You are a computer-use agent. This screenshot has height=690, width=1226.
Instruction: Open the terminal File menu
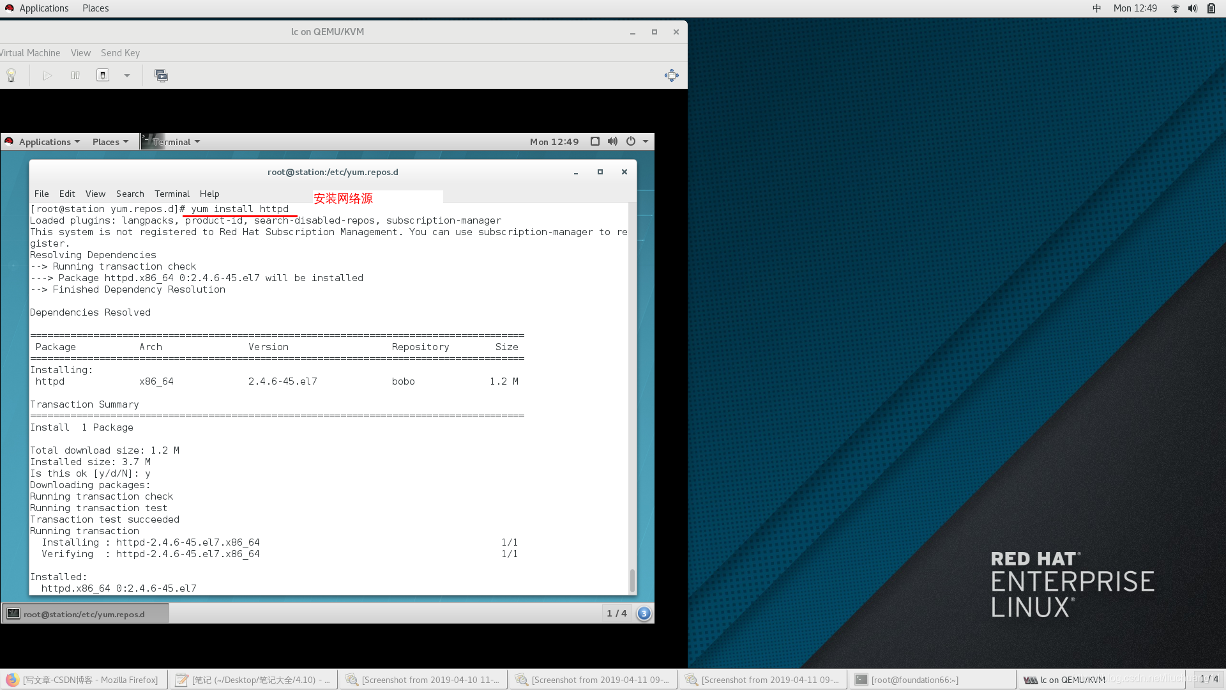[x=42, y=194]
